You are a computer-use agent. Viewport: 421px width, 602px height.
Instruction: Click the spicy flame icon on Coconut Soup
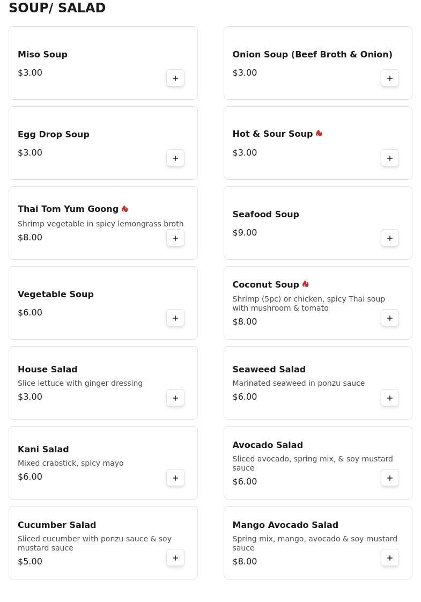coord(306,284)
